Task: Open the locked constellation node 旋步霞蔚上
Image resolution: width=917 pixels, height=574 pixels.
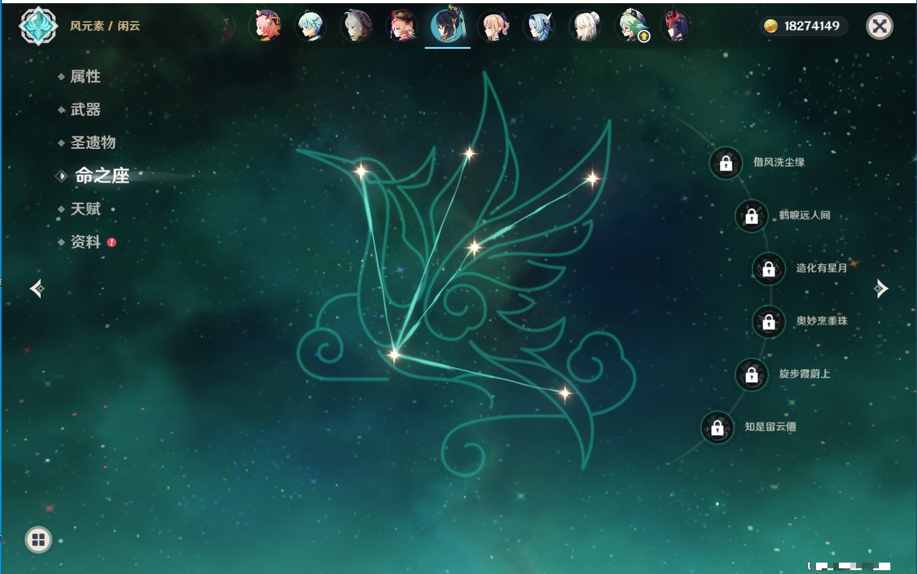Action: [751, 375]
